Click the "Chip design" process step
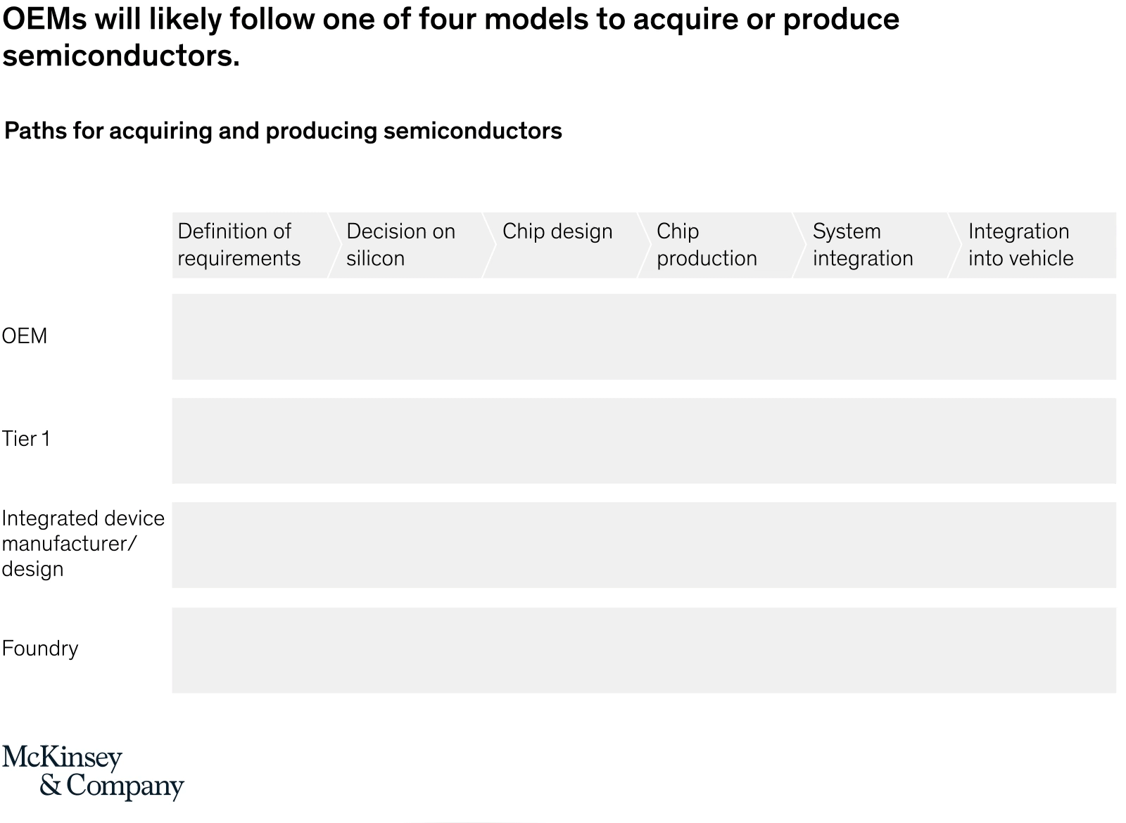This screenshot has height=823, width=1126. click(x=557, y=232)
